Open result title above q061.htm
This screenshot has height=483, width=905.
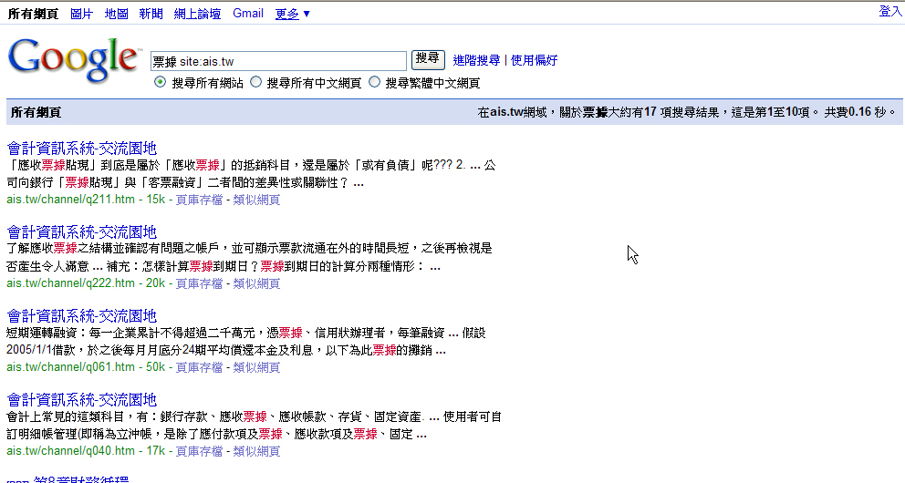point(81,316)
